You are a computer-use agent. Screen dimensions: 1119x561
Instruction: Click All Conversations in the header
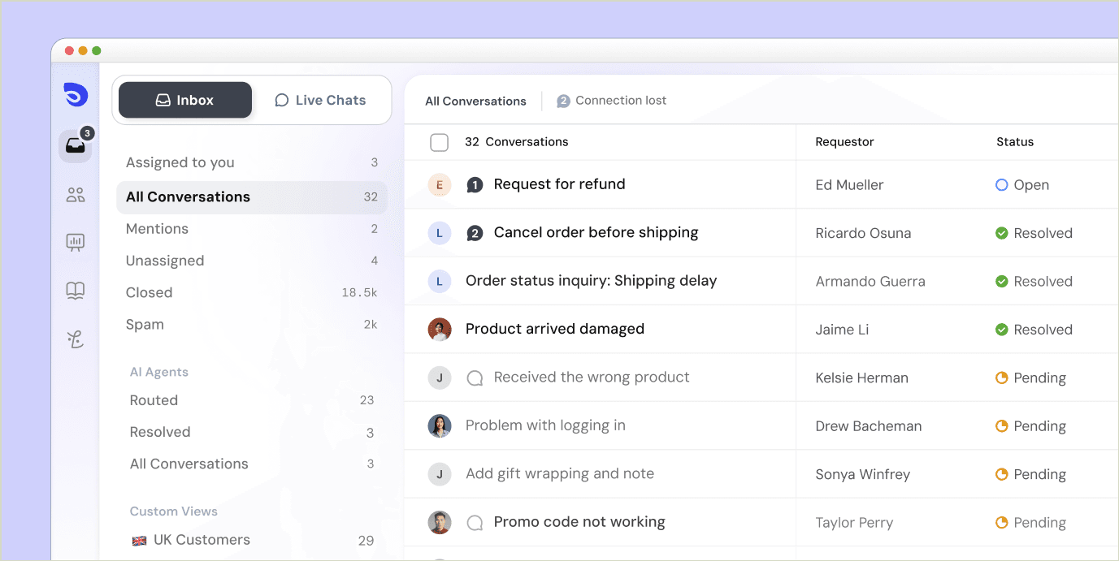pyautogui.click(x=475, y=101)
